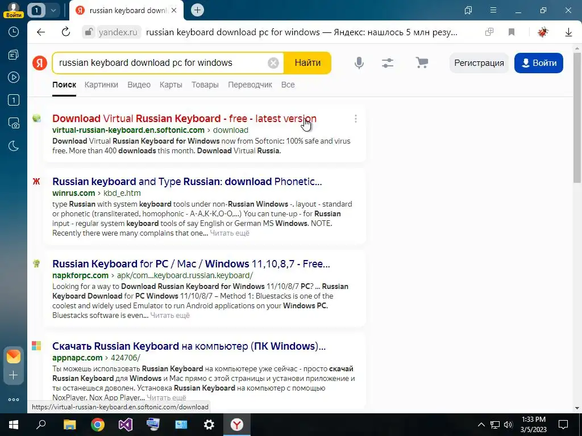The width and height of the screenshot is (582, 436).
Task: Open the Все services tab
Action: click(x=288, y=85)
